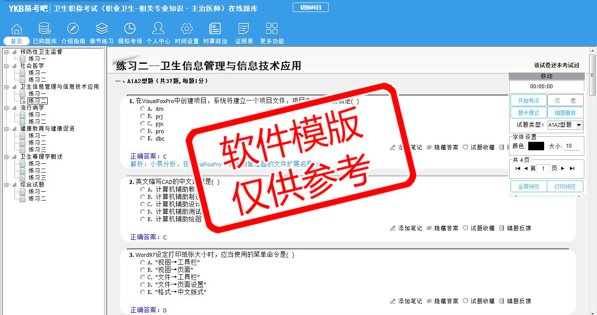
Task: Open 章节练习 layers icon
Action: [x=101, y=29]
